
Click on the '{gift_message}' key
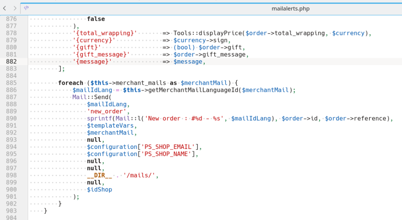[101, 55]
